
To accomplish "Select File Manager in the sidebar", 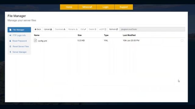I will pyautogui.click(x=19, y=30).
